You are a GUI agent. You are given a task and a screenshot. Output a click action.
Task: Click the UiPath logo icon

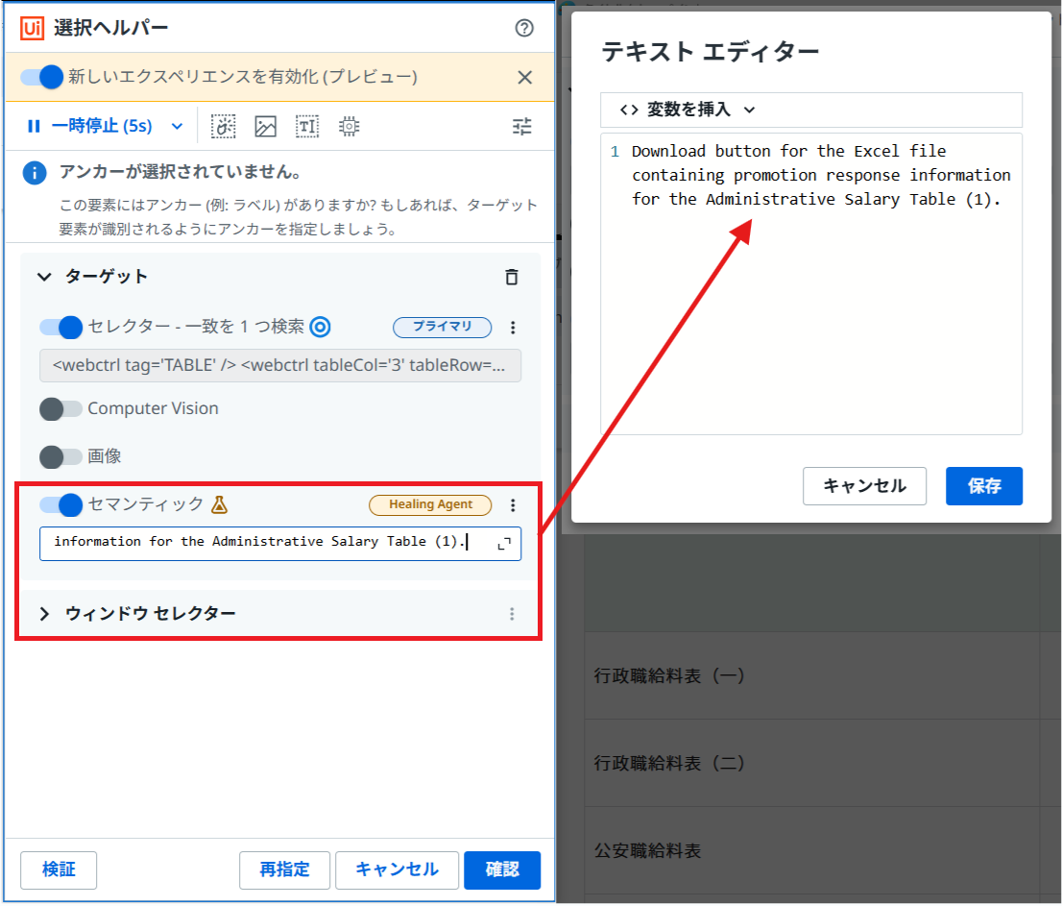pyautogui.click(x=32, y=28)
